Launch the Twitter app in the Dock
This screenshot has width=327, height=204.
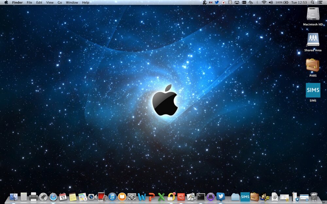coord(220,197)
